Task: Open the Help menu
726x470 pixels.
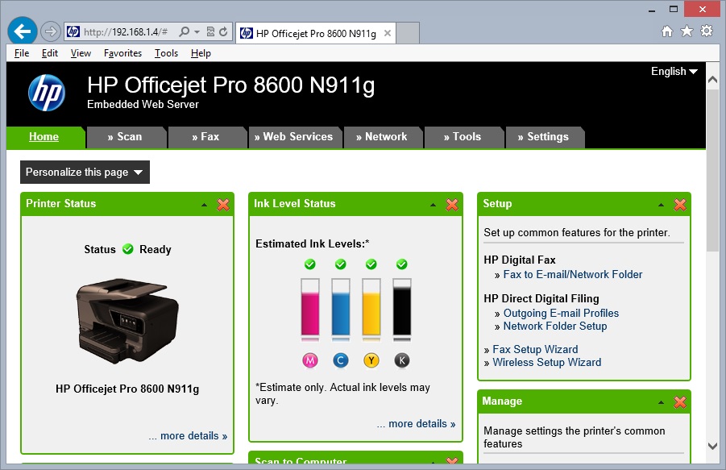Action: click(201, 53)
